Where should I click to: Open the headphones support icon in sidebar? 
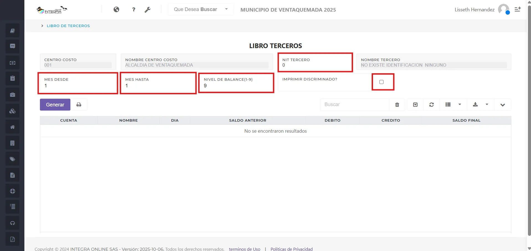[12, 223]
